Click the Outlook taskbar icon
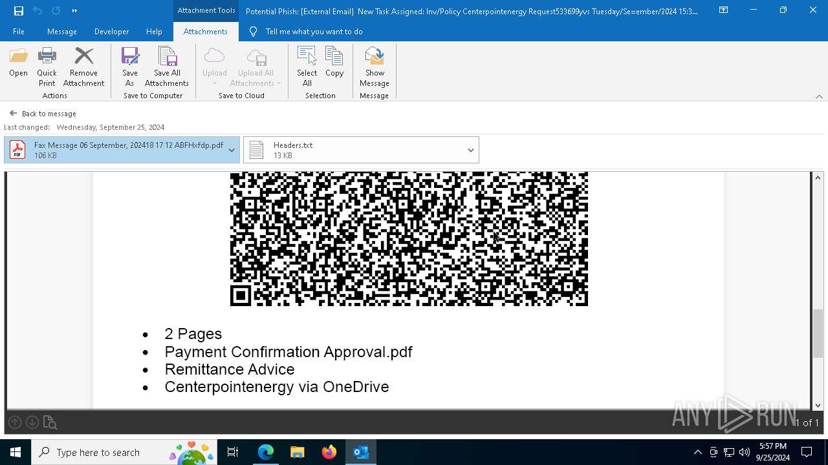The height and width of the screenshot is (465, 828). click(x=361, y=452)
